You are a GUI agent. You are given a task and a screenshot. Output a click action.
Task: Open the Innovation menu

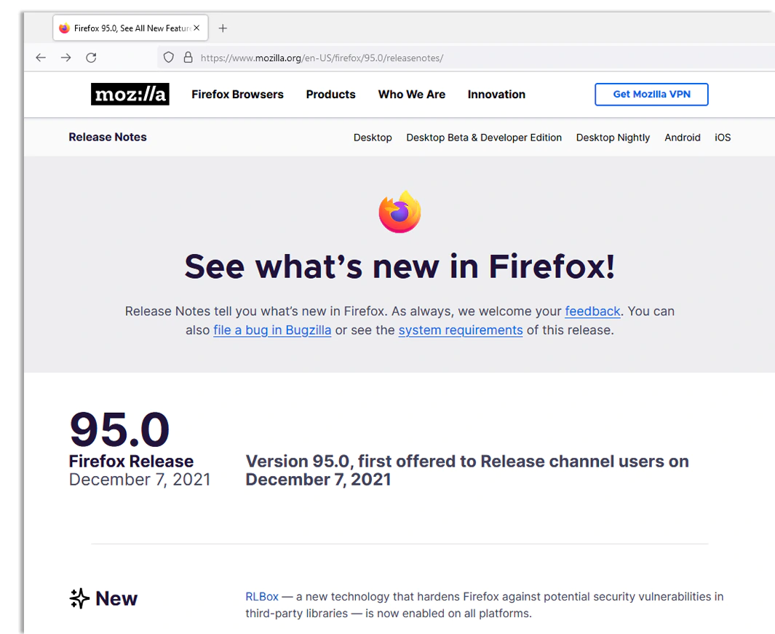coord(496,95)
